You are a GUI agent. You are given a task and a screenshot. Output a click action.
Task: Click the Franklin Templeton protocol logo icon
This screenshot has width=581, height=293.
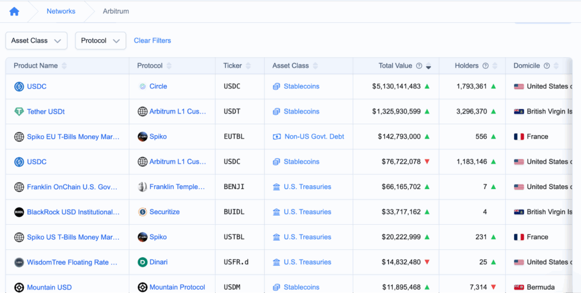click(x=142, y=187)
